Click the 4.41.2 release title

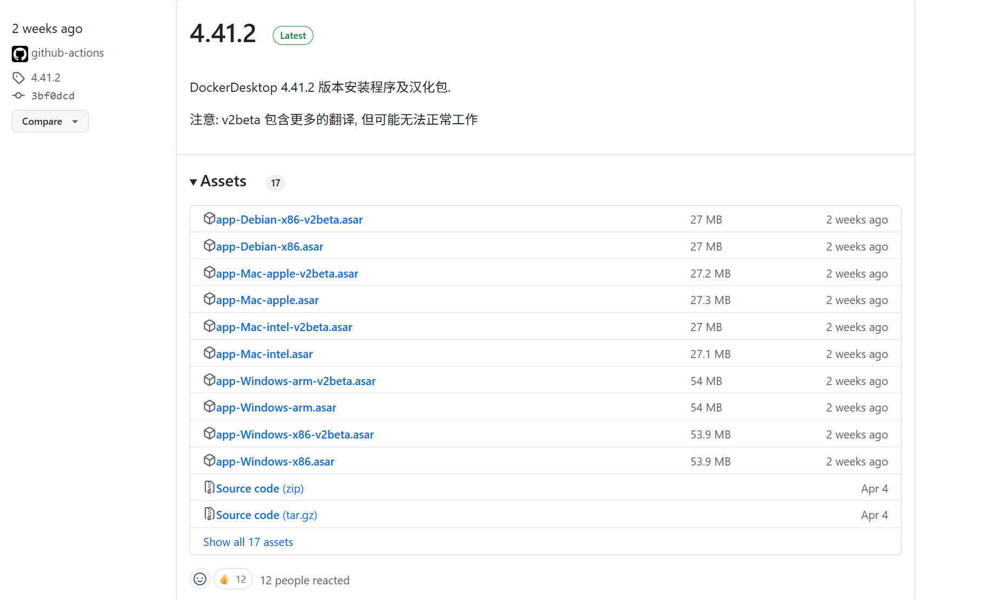coord(223,33)
